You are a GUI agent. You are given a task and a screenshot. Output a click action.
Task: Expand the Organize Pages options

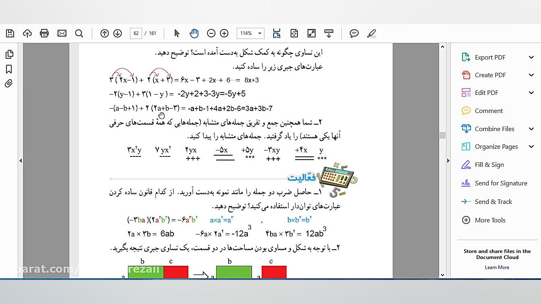coord(496,146)
